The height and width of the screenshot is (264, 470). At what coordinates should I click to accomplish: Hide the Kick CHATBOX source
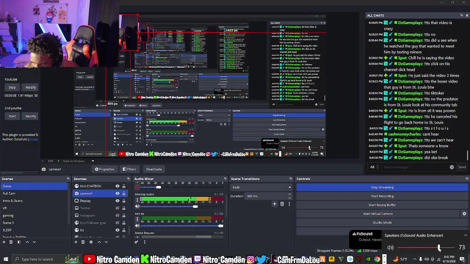[117, 186]
